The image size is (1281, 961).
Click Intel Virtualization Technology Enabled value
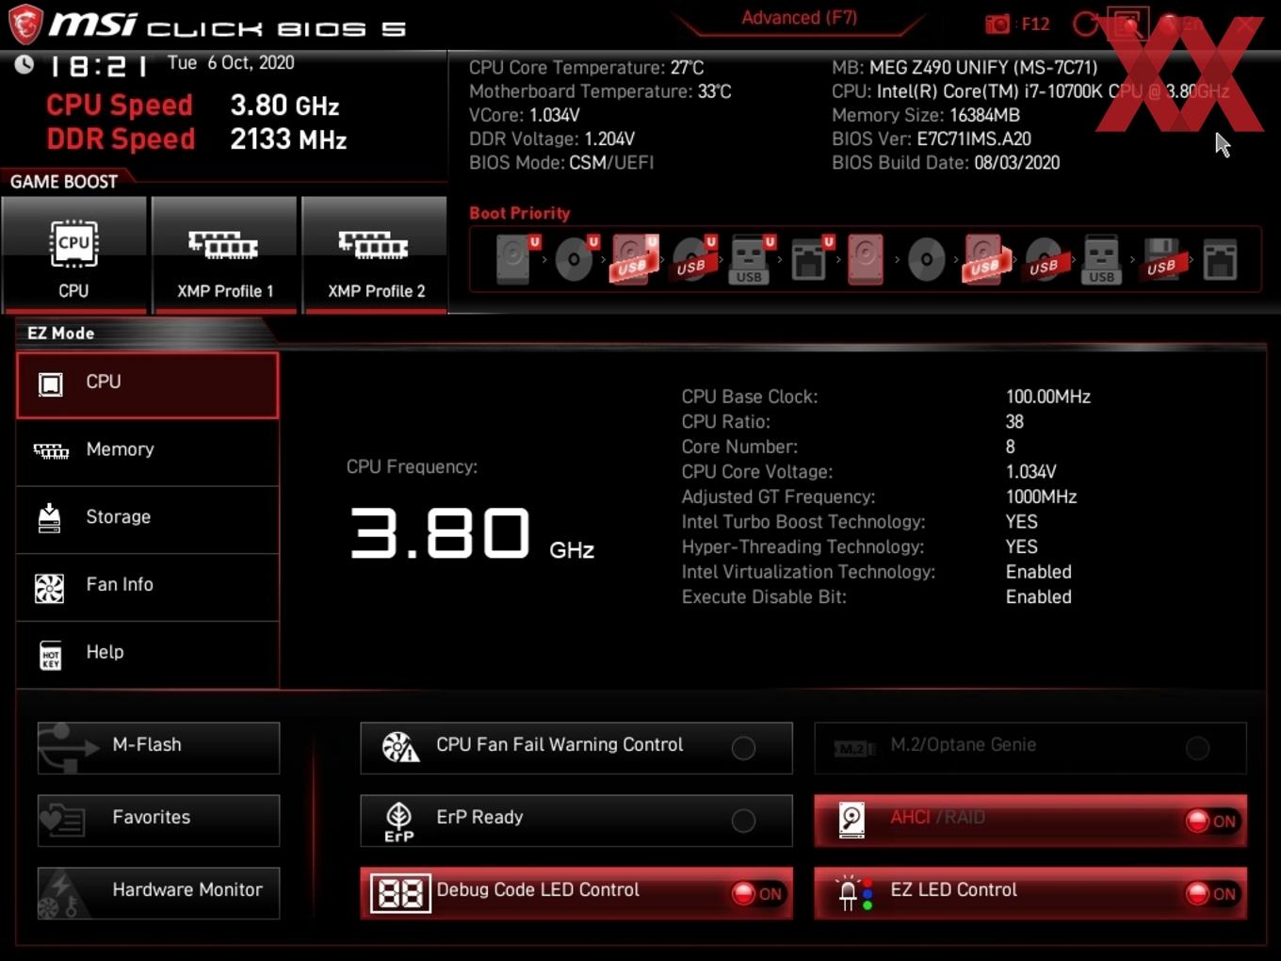[1038, 572]
